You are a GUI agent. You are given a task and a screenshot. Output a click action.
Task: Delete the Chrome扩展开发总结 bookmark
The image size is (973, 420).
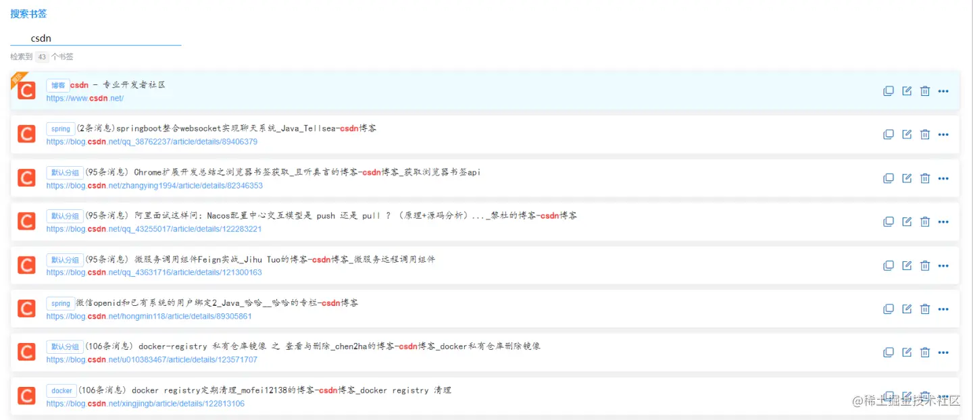[x=925, y=178]
